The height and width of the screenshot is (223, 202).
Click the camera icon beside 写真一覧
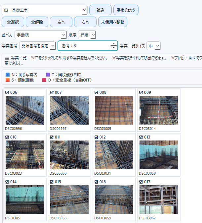[7, 58]
